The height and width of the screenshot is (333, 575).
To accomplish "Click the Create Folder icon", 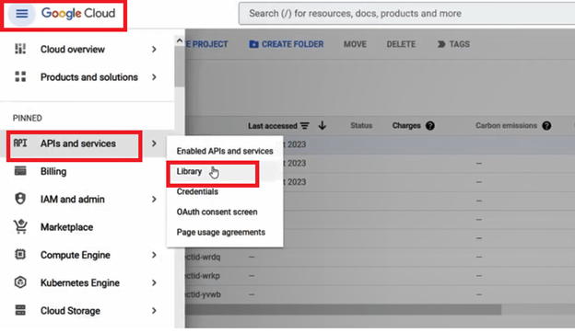I will pos(253,44).
